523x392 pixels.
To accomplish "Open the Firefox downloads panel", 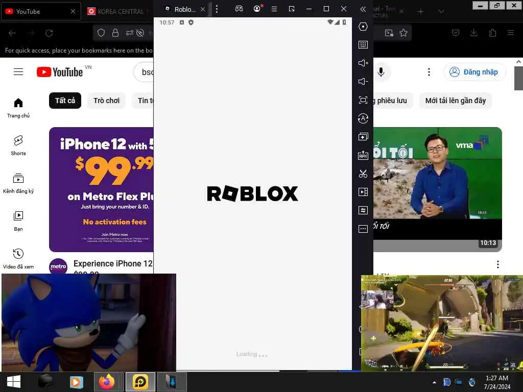I will coord(473,33).
